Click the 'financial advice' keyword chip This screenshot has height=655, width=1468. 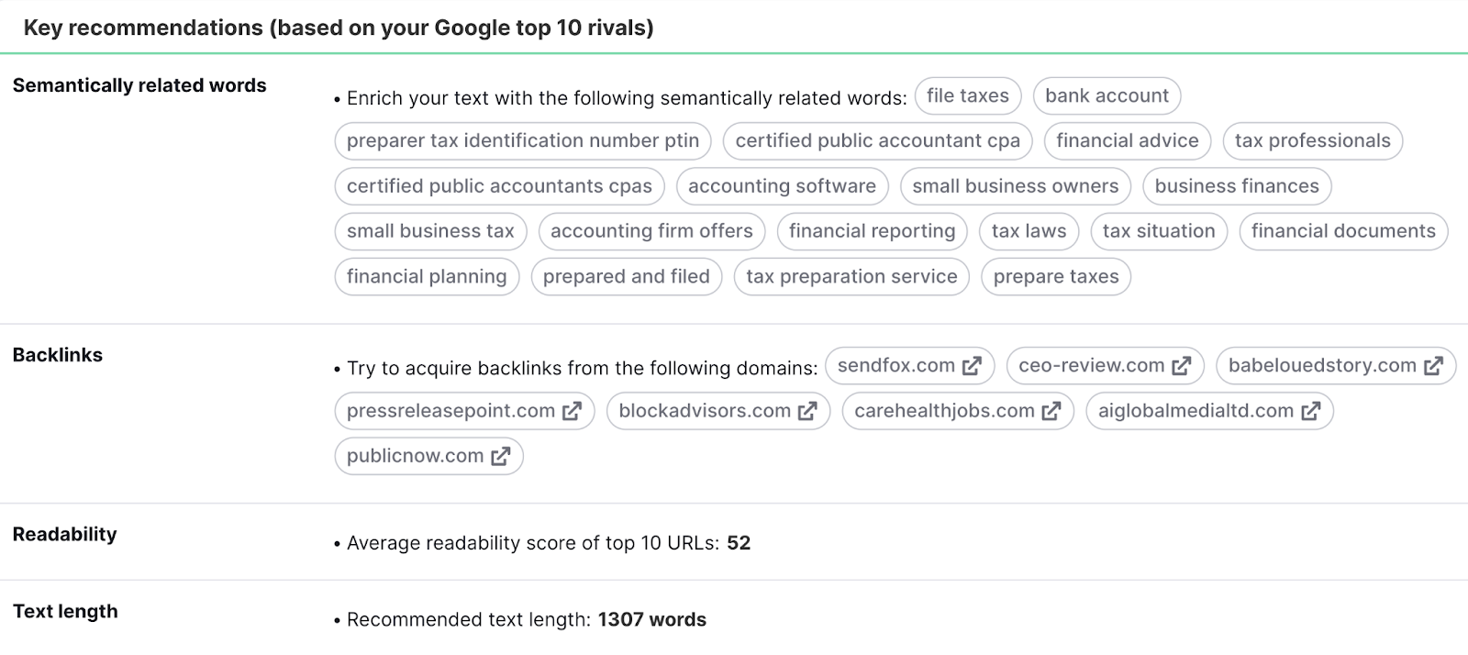pyautogui.click(x=1128, y=140)
